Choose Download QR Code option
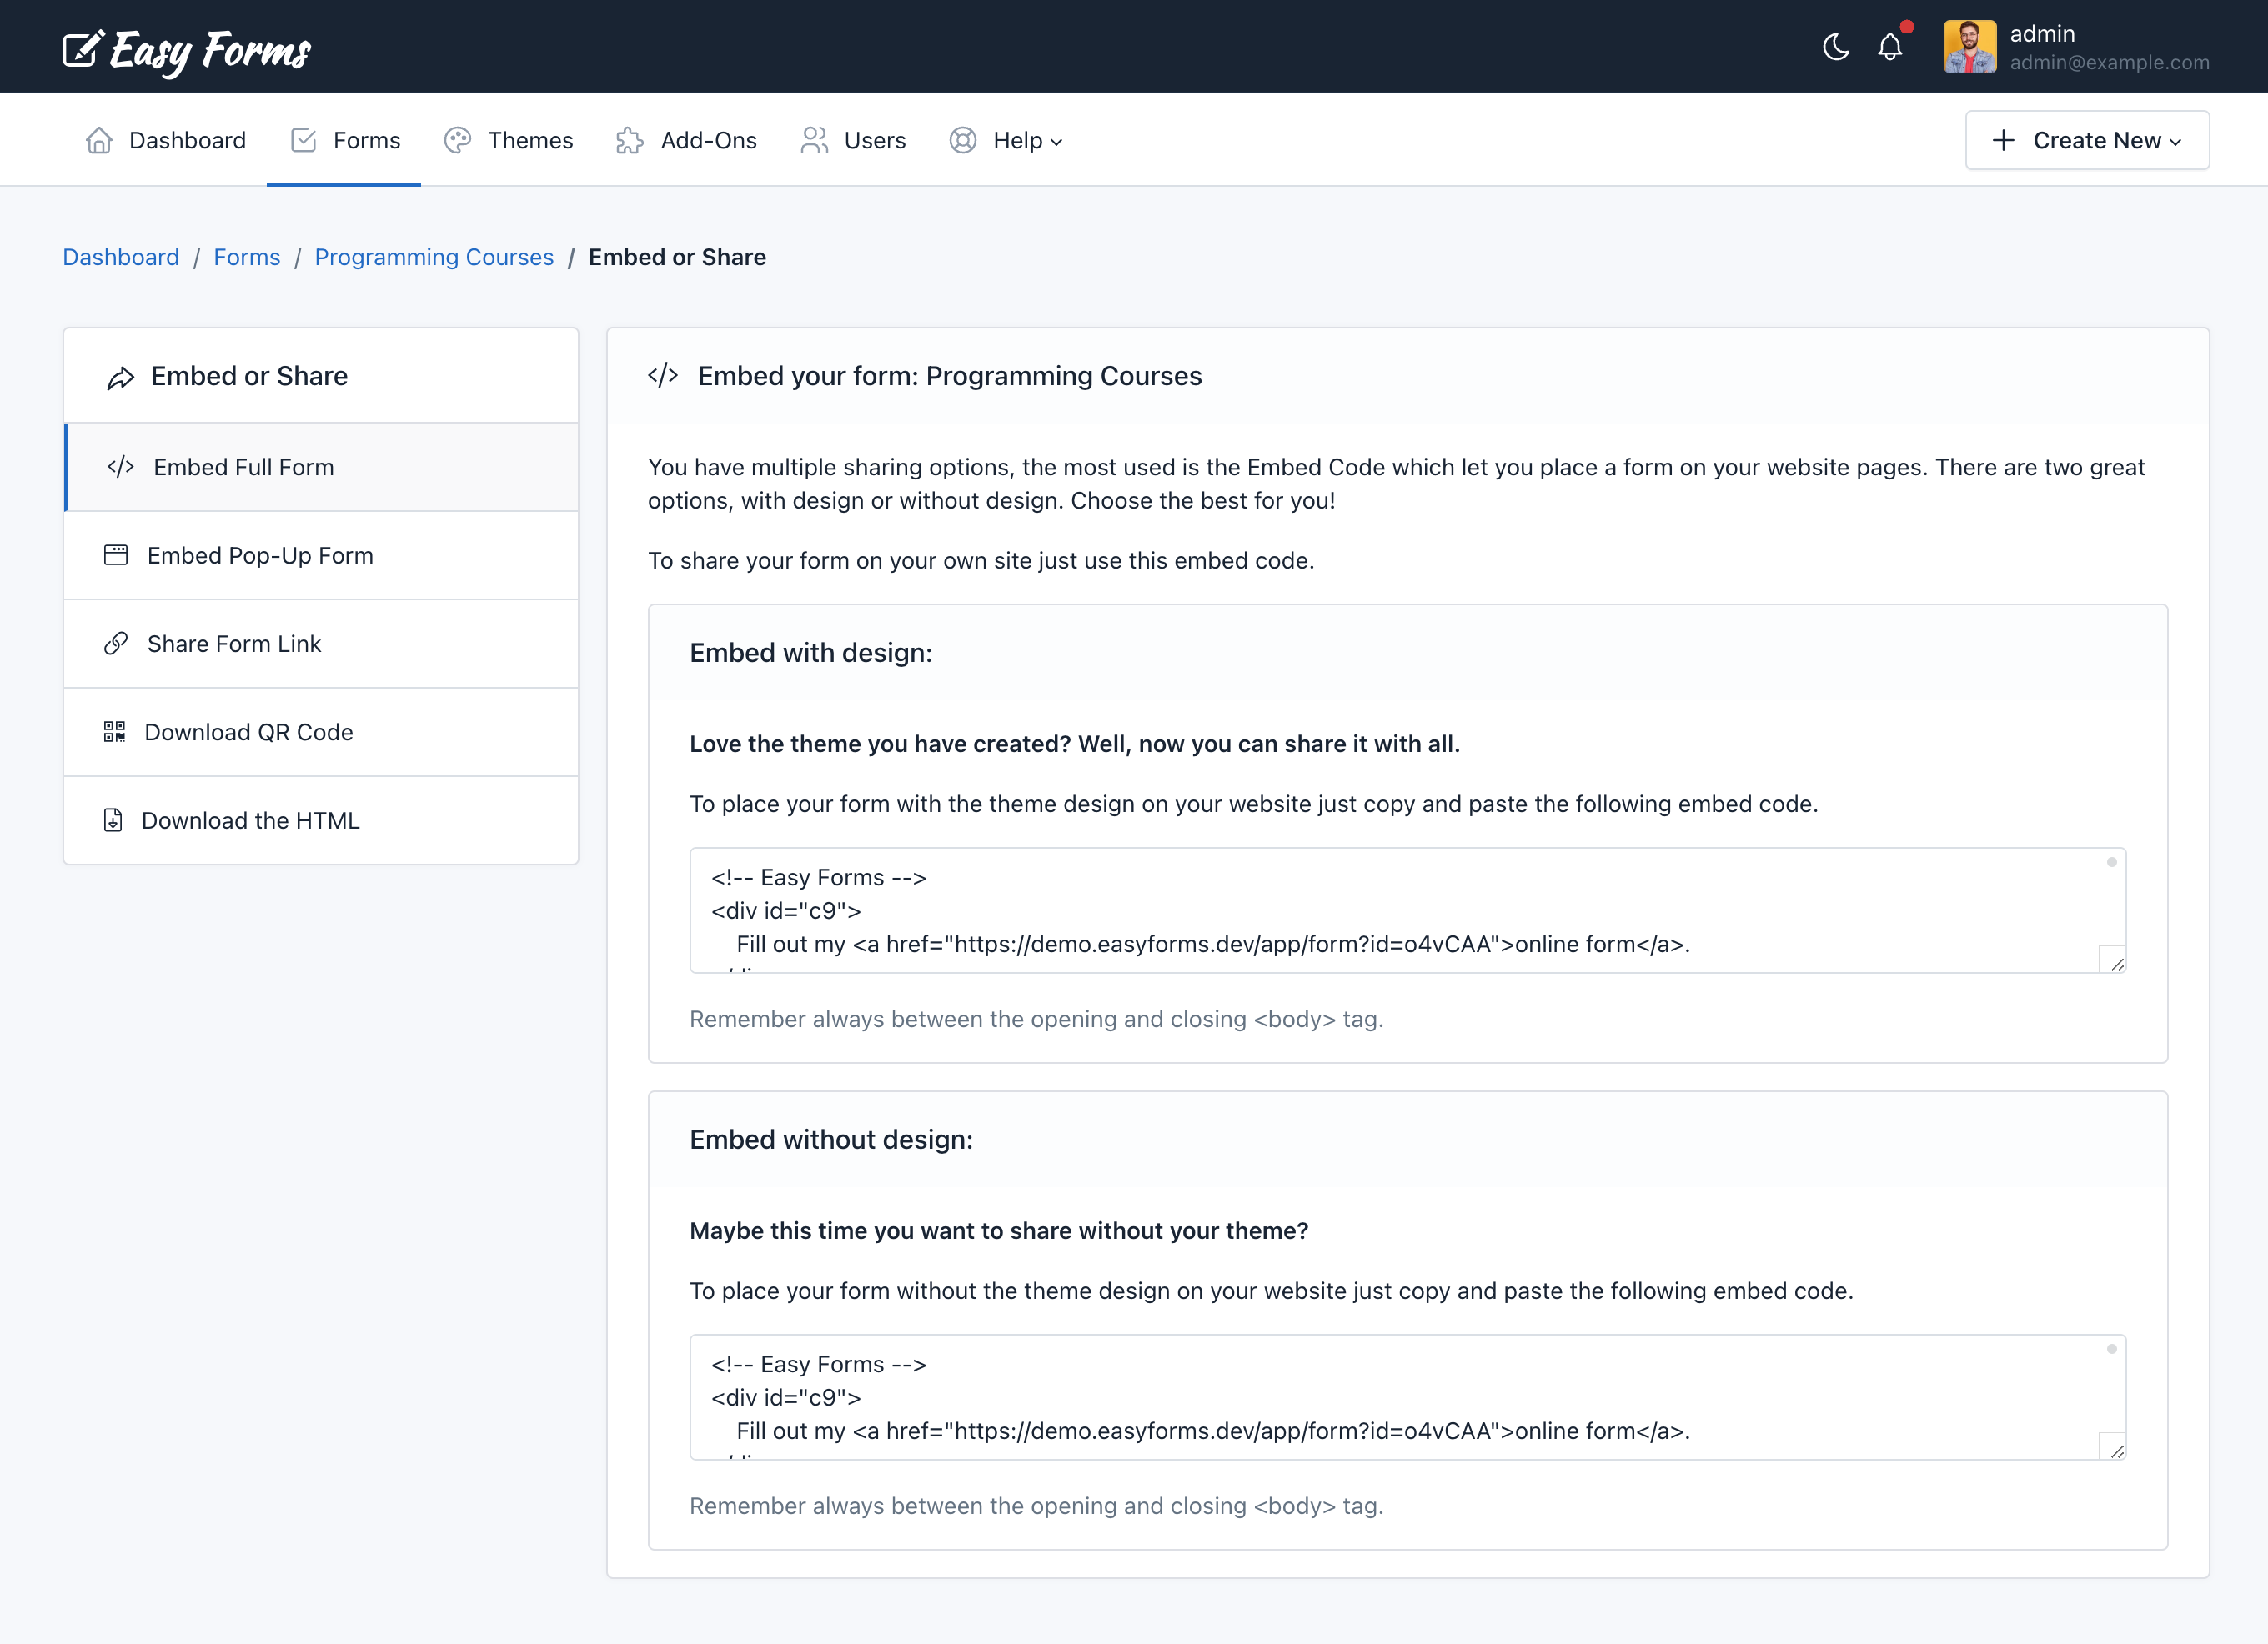2268x1644 pixels. [321, 732]
